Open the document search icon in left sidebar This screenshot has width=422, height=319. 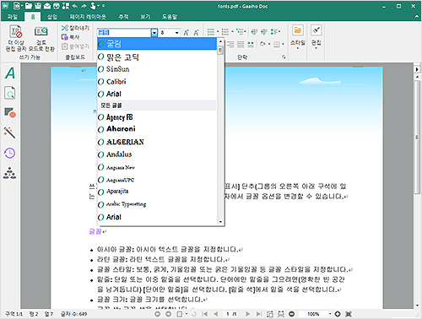click(10, 93)
